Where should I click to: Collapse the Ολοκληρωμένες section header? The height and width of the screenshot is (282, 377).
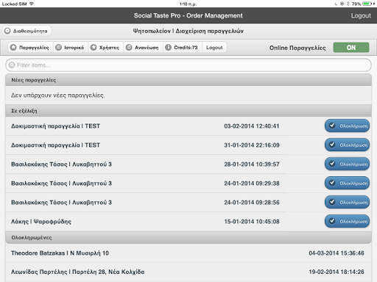188,238
